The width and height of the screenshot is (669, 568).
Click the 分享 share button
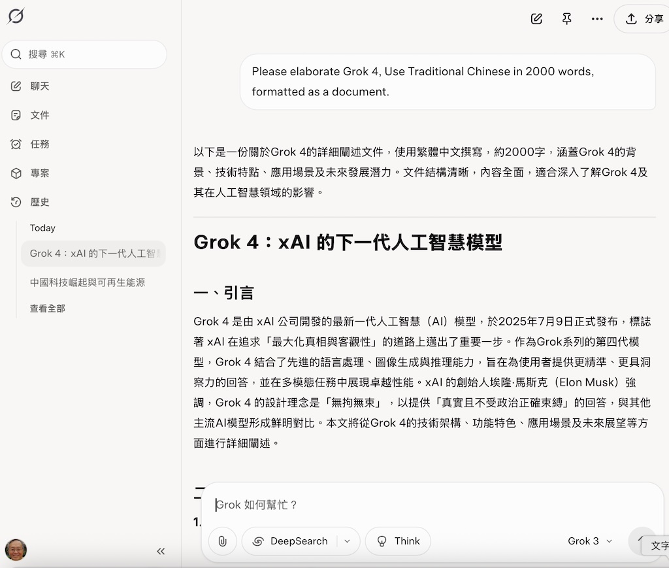(642, 19)
